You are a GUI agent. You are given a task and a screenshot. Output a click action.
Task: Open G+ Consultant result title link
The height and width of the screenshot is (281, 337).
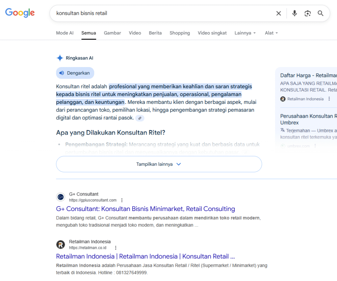click(x=145, y=209)
